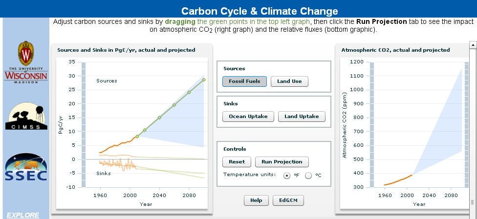The width and height of the screenshot is (477, 219).
Task: Select the Land Use source button
Action: 289,81
